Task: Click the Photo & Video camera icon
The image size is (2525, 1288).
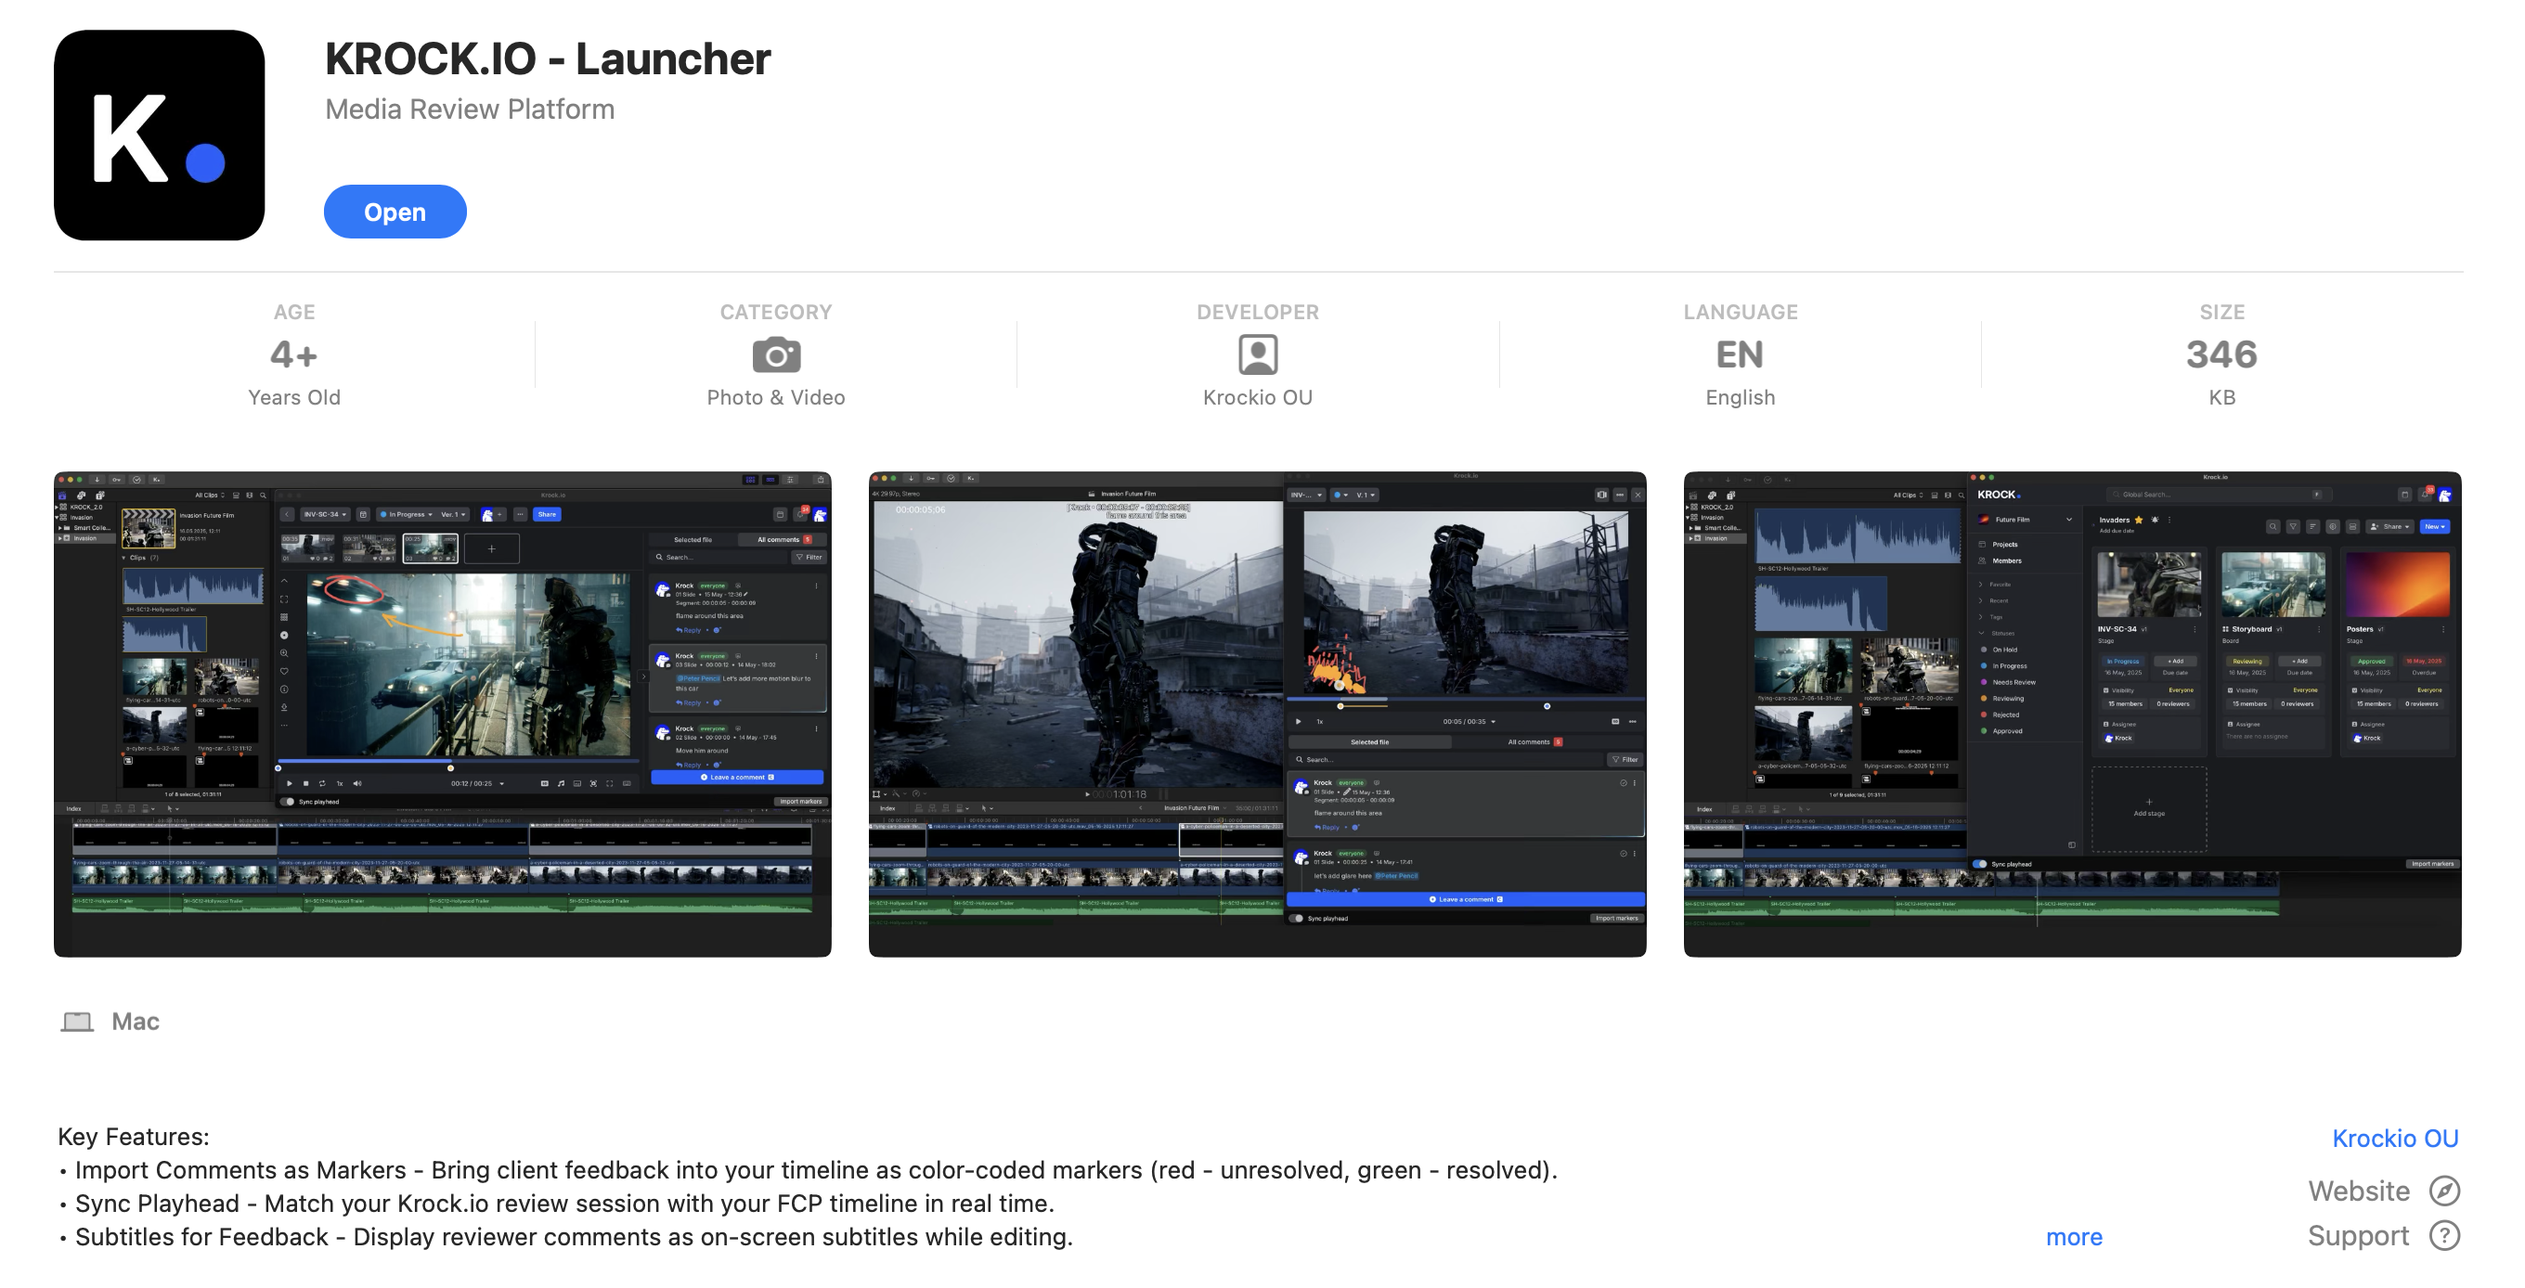Action: [775, 354]
